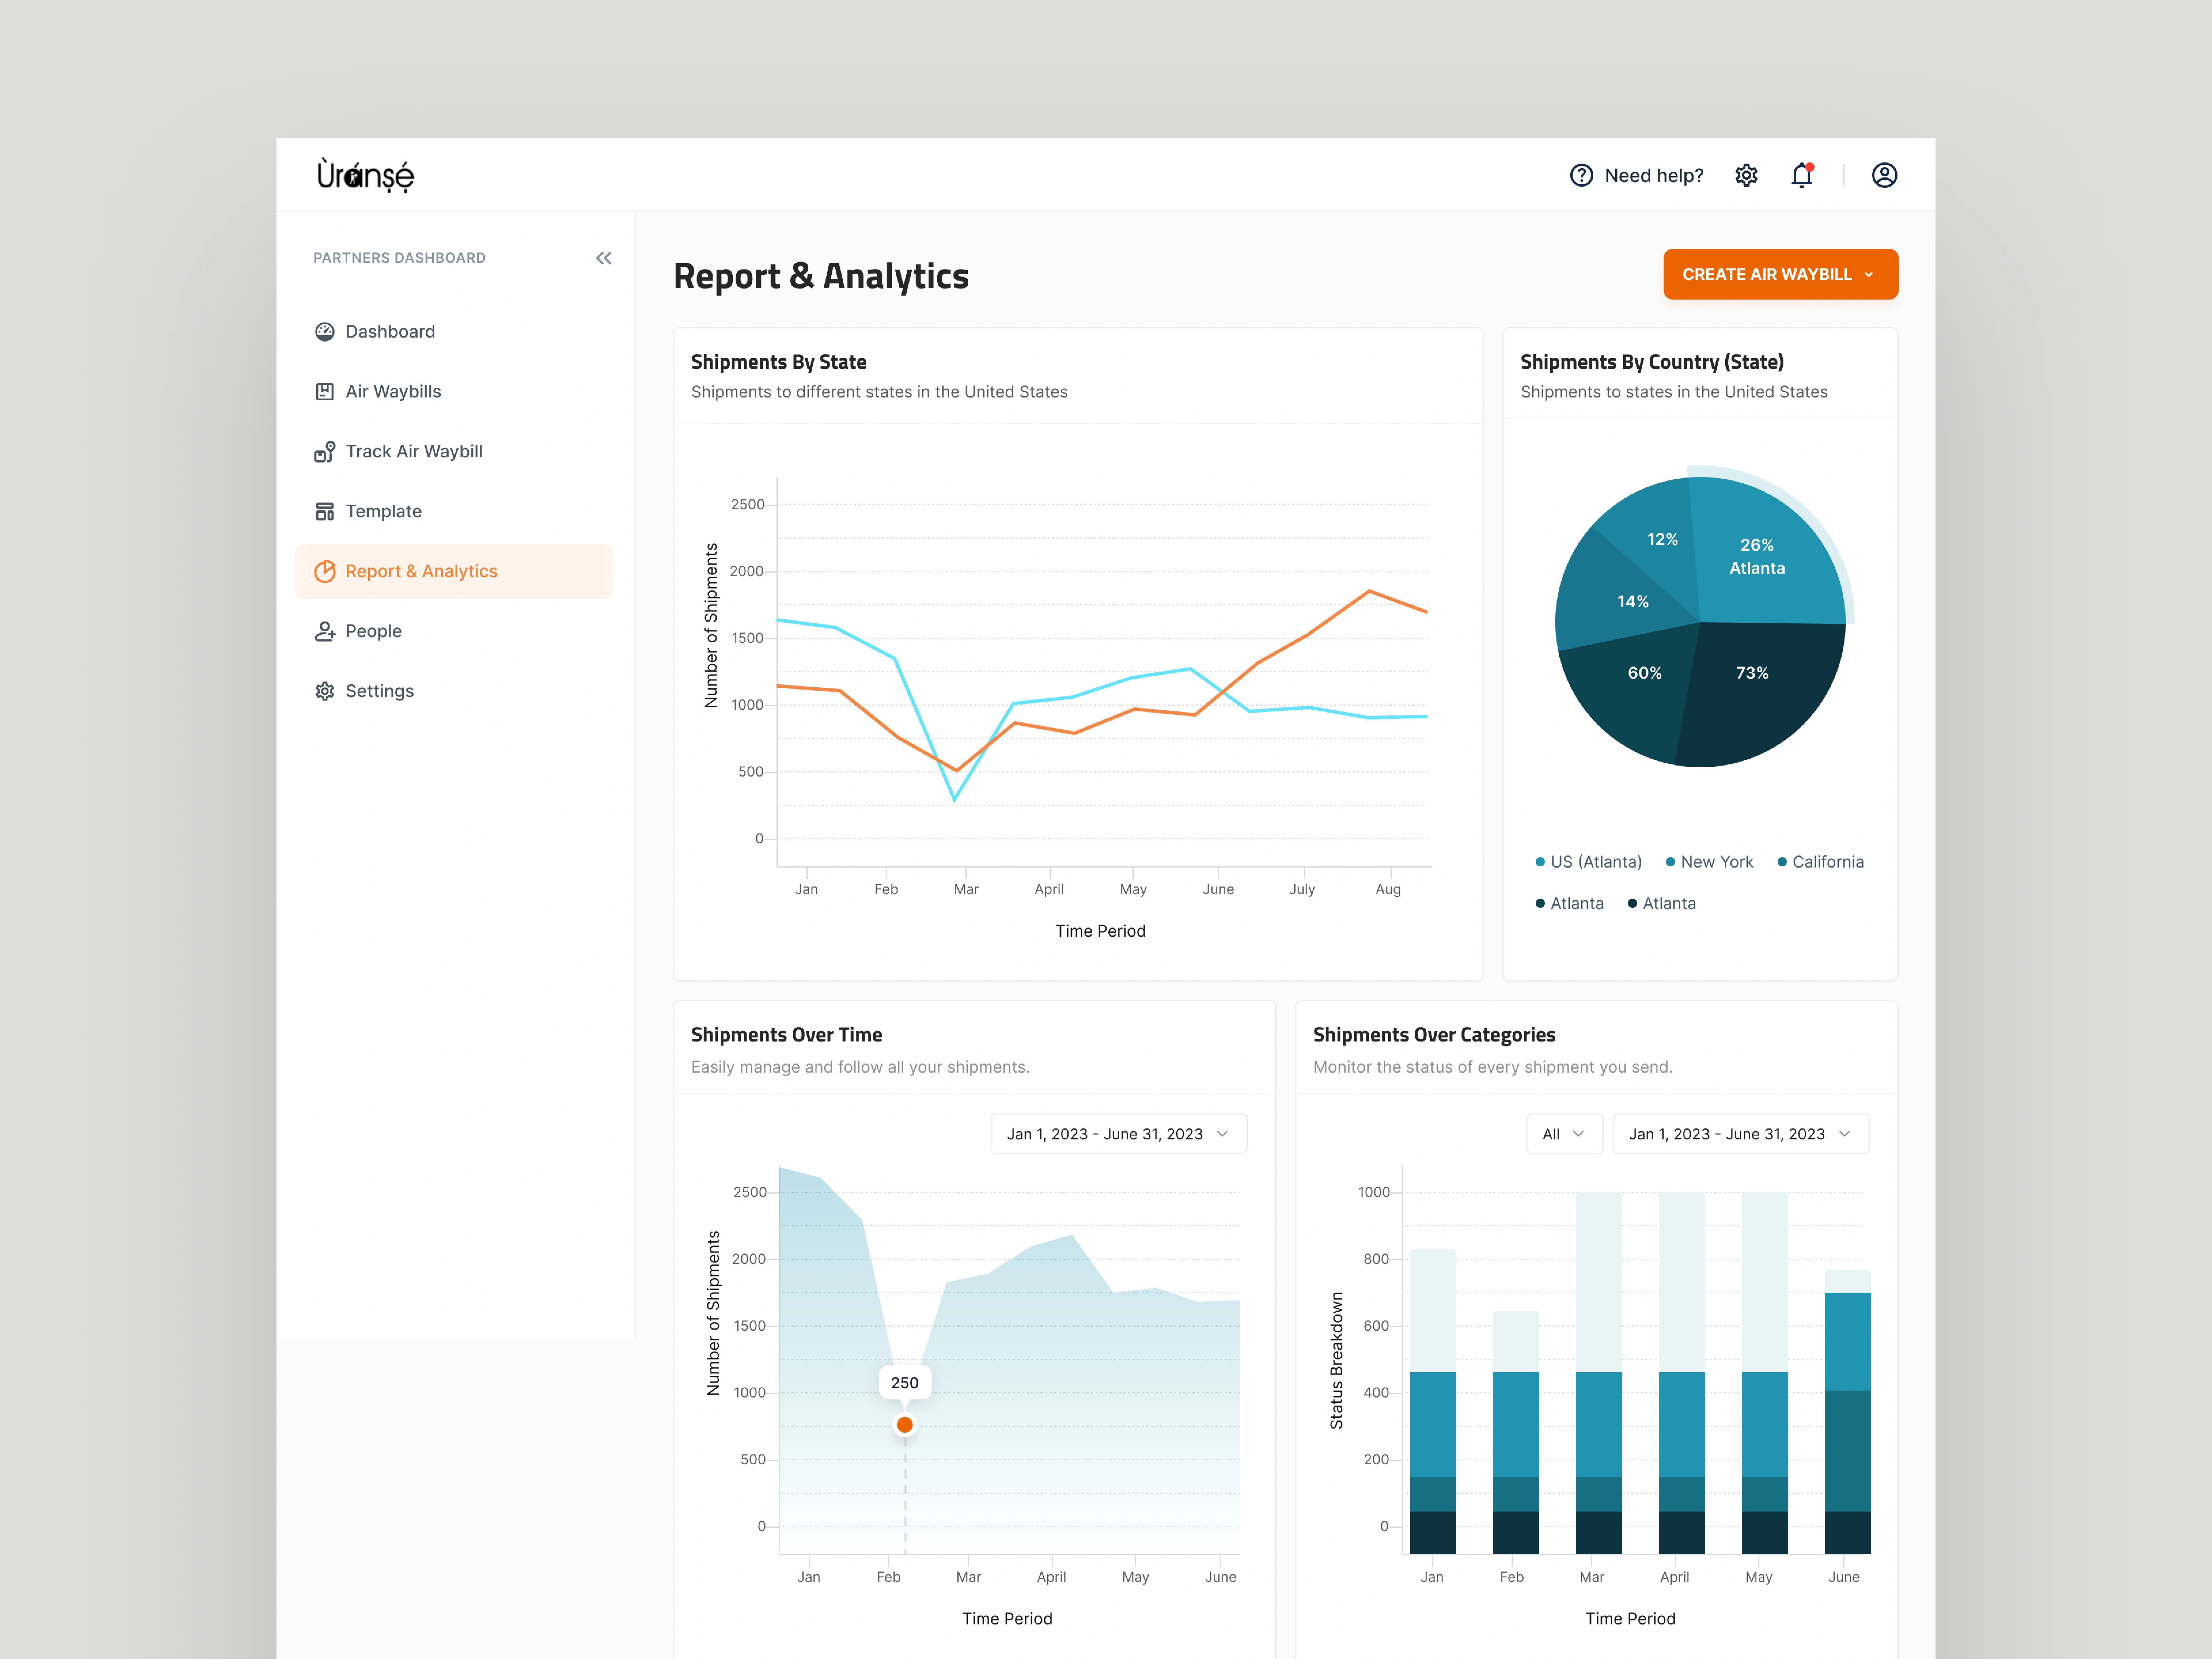
Task: Click the Template layout icon
Action: [x=325, y=512]
